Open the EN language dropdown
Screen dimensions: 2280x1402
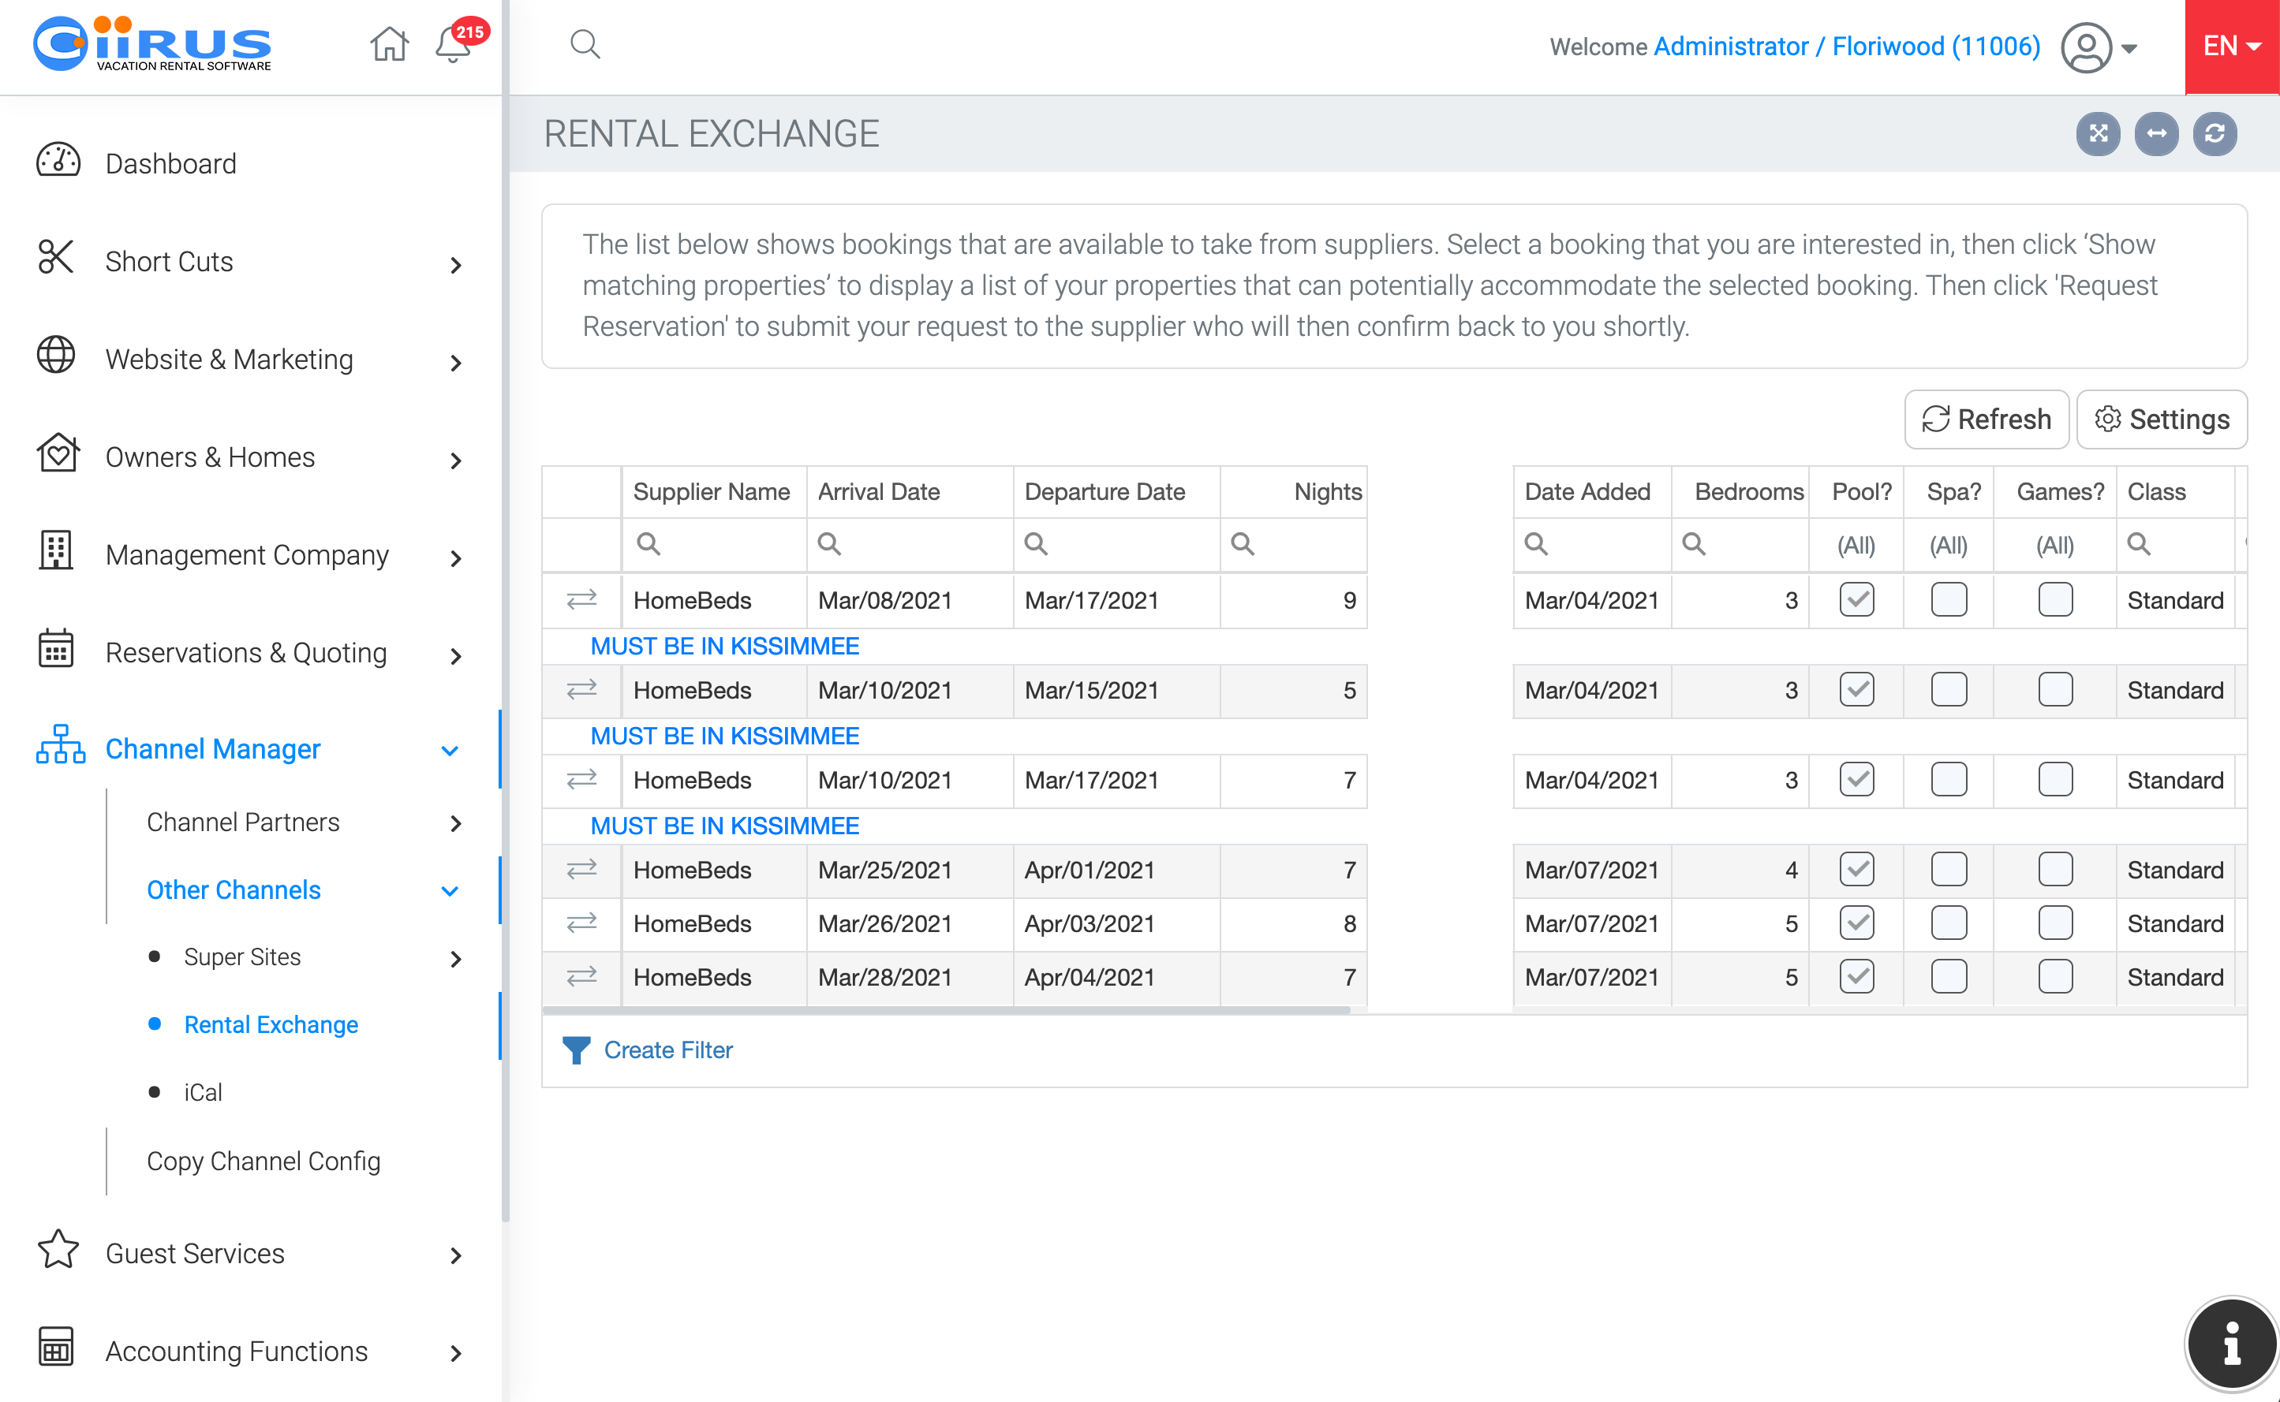[2232, 47]
